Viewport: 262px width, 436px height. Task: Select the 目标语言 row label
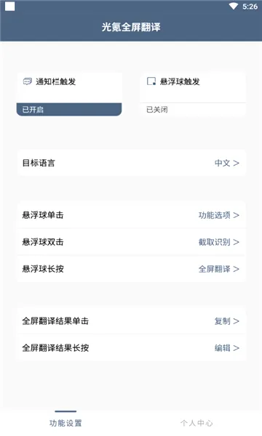point(39,163)
